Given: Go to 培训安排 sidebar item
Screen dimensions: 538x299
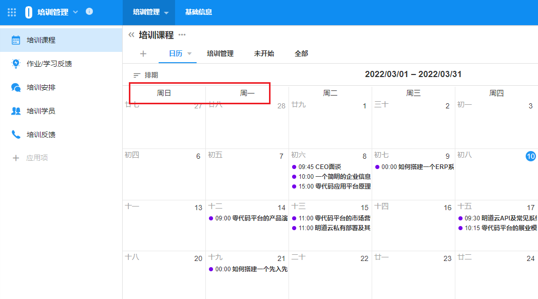Looking at the screenshot, I should (41, 87).
